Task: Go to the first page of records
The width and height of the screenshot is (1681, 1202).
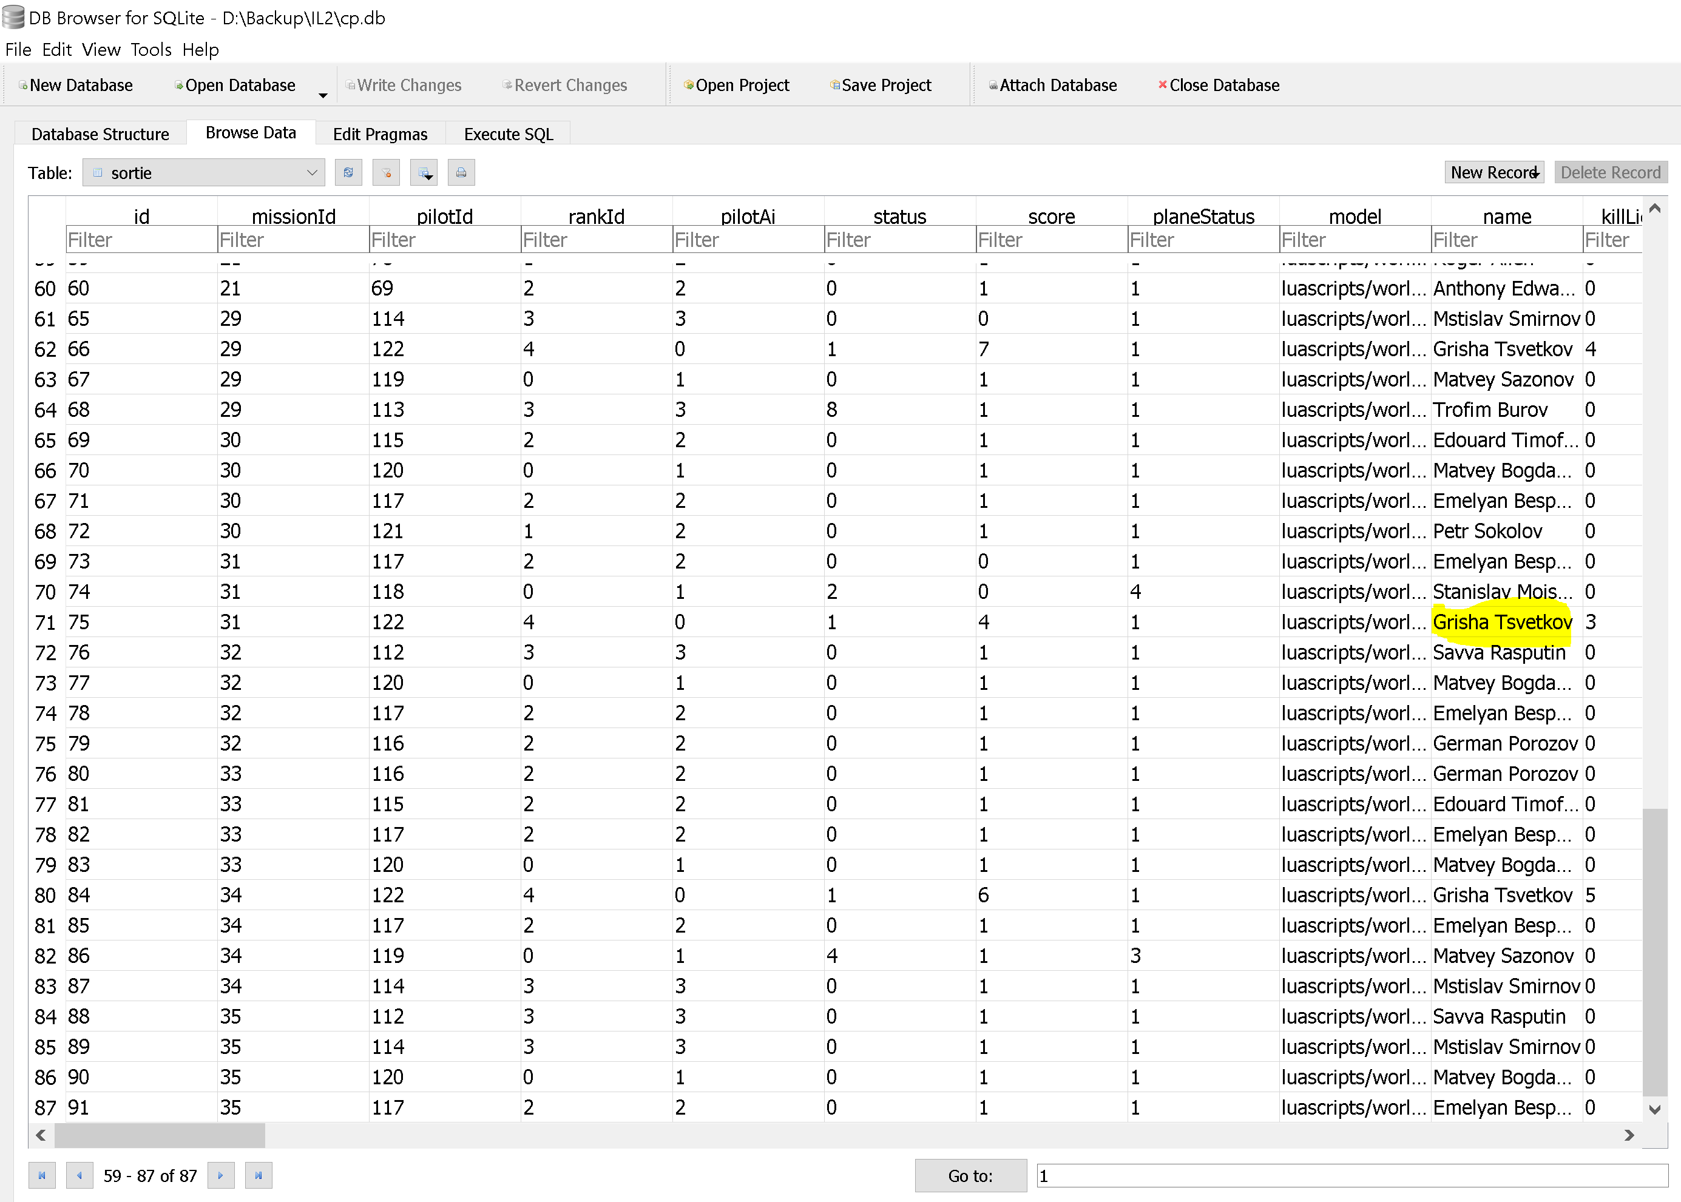Action: pos(41,1175)
